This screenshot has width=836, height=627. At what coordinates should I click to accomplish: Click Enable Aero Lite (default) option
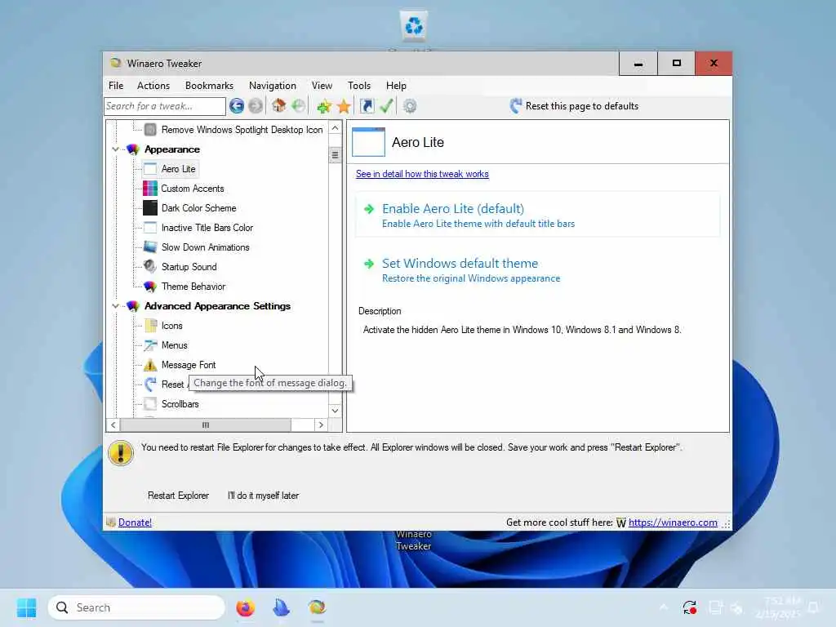pyautogui.click(x=537, y=215)
